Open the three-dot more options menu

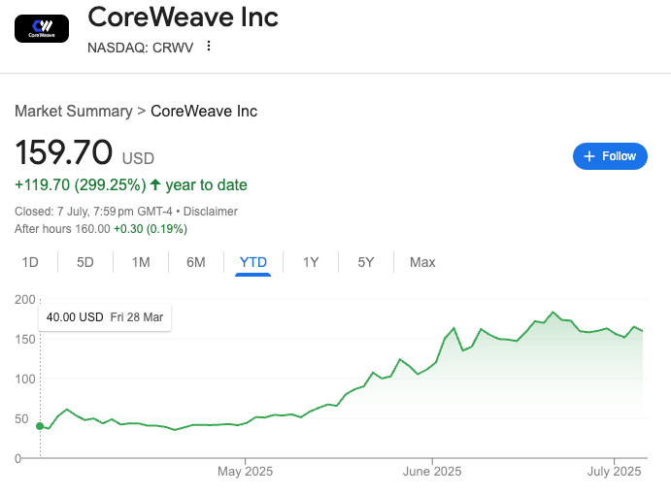209,47
